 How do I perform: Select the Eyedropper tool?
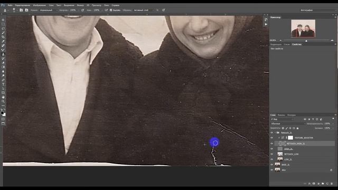[3, 41]
